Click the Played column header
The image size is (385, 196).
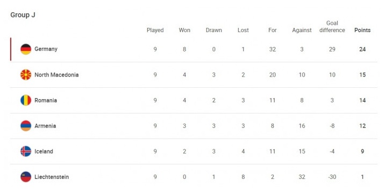tap(155, 30)
